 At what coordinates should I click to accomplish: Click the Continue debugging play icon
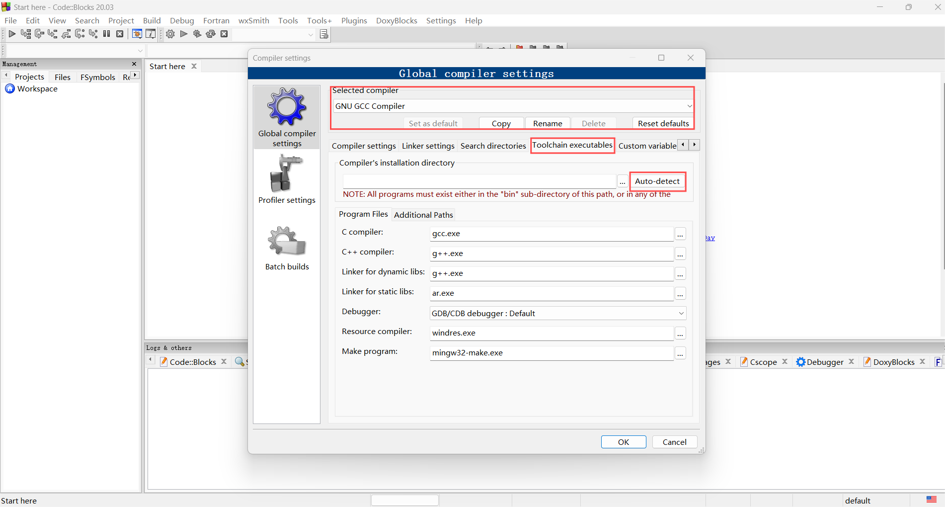pos(12,34)
